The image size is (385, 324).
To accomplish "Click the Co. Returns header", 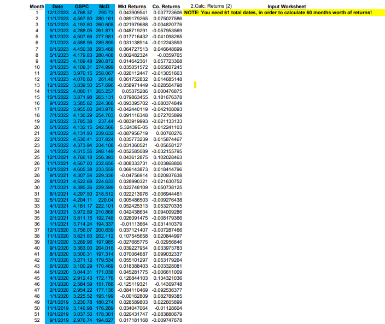I will 166,7.
